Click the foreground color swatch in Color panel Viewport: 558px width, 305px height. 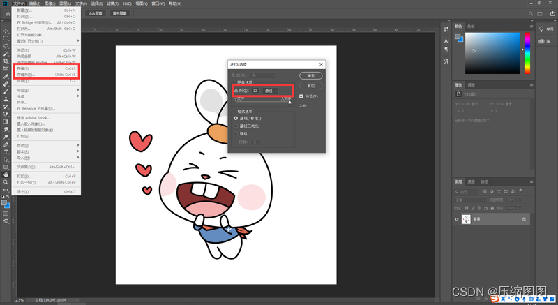[458, 37]
